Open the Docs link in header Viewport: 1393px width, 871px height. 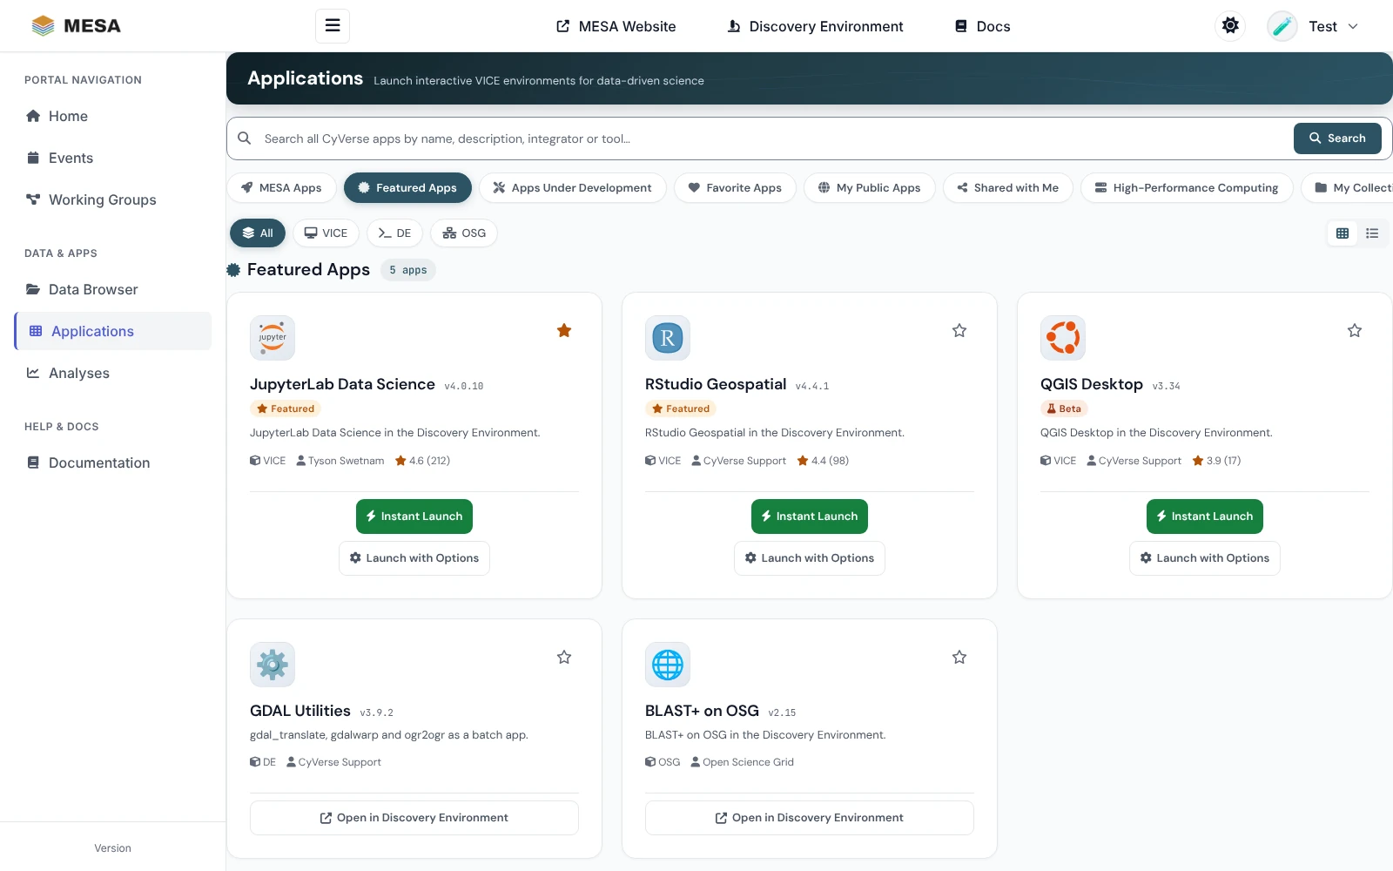click(x=983, y=26)
